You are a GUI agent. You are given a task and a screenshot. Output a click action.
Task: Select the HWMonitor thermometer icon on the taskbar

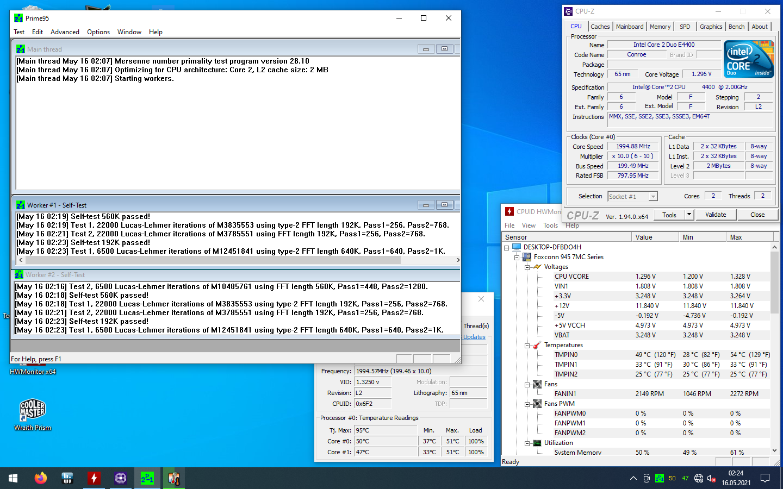(x=174, y=478)
